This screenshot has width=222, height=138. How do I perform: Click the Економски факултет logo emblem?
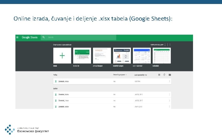pos(10,129)
